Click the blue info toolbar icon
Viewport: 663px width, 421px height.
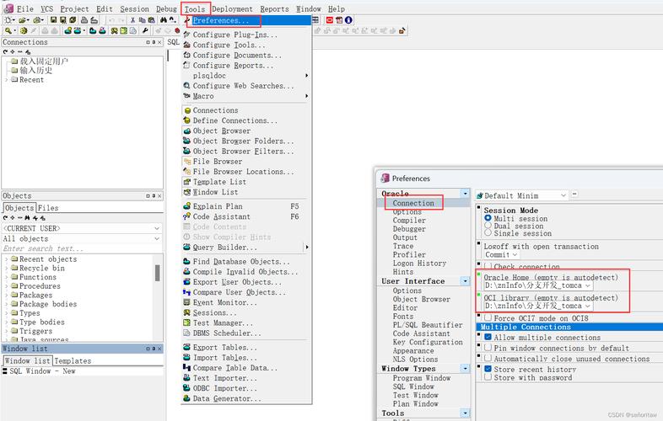tap(348, 20)
